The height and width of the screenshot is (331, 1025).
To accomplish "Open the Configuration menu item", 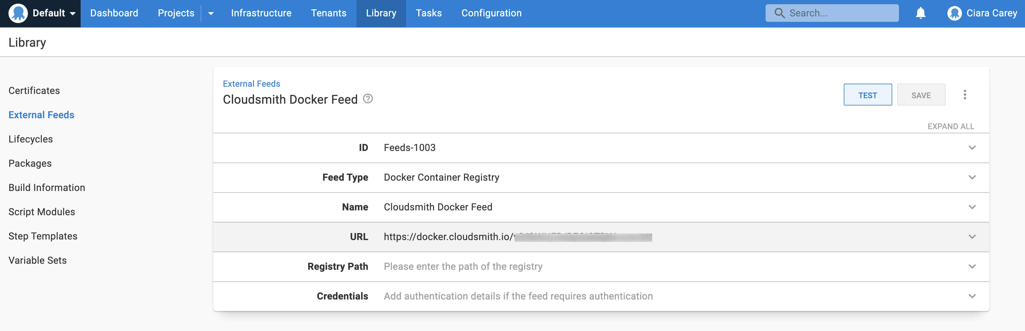I will (x=491, y=13).
